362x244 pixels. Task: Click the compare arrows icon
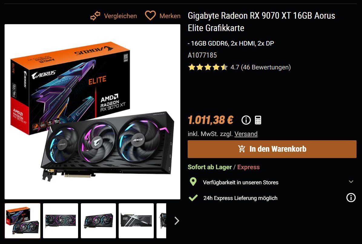tap(95, 16)
